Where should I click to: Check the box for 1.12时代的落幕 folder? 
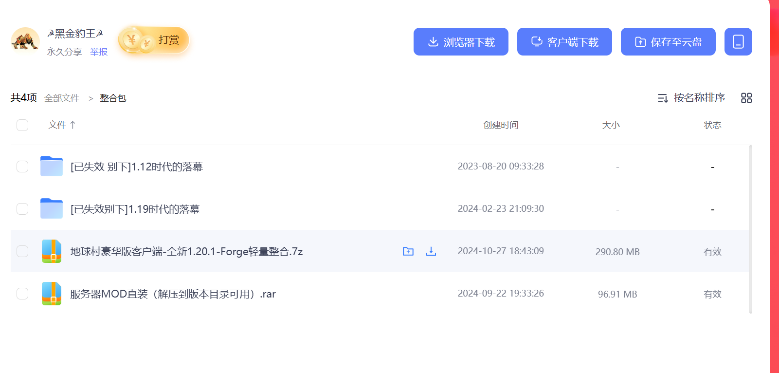coord(22,167)
